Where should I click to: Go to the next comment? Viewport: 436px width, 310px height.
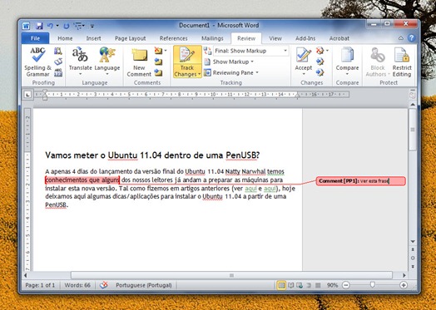(158, 72)
